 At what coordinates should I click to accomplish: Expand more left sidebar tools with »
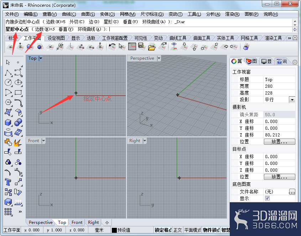20,212
